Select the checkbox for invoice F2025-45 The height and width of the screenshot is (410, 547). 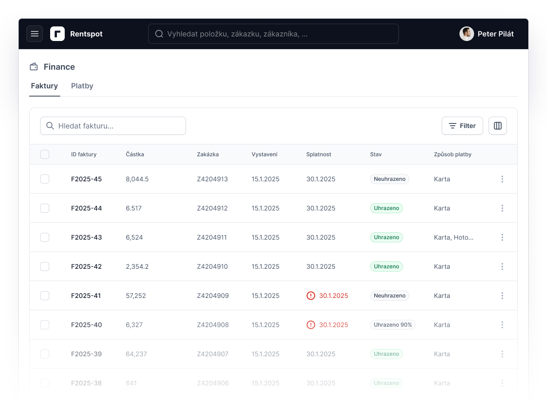[x=45, y=179]
